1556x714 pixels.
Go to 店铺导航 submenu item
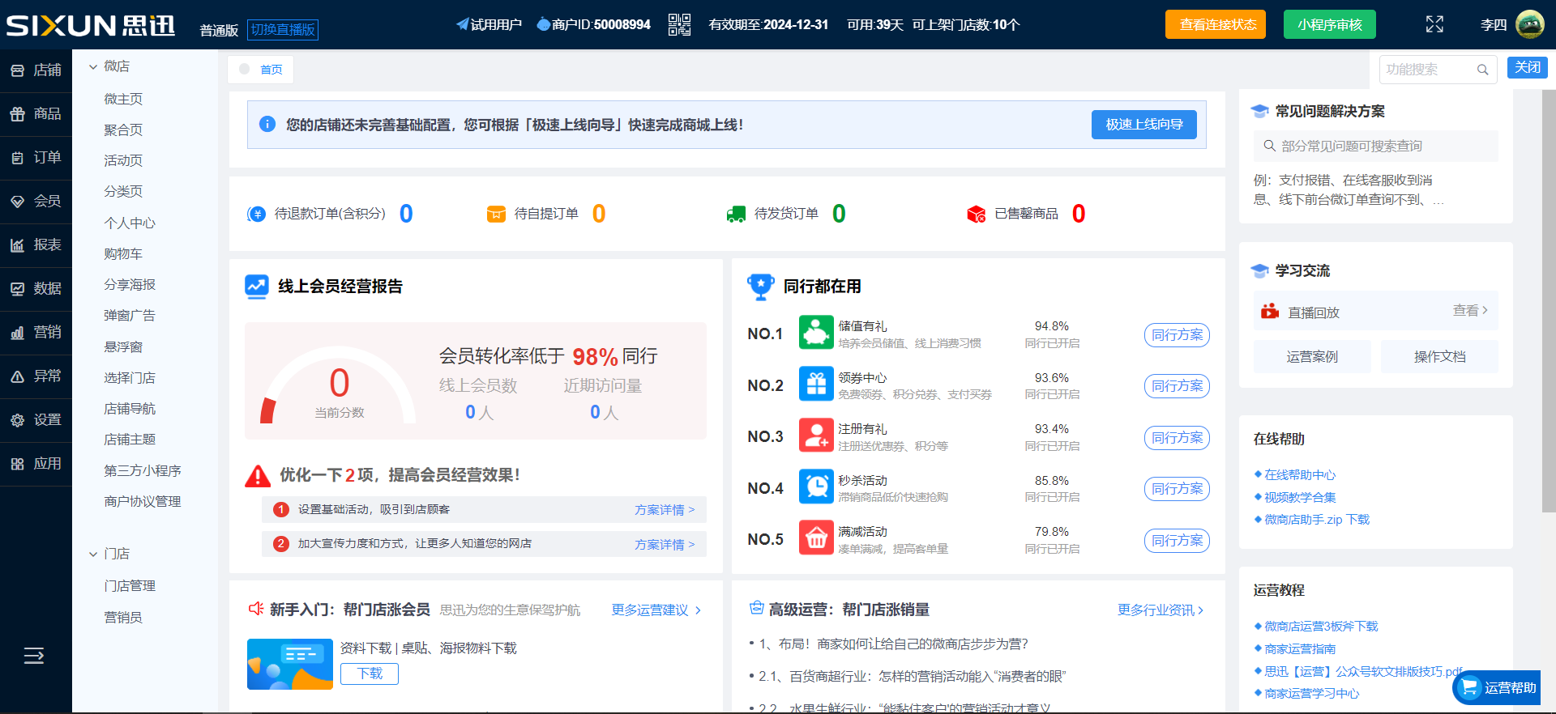(130, 409)
